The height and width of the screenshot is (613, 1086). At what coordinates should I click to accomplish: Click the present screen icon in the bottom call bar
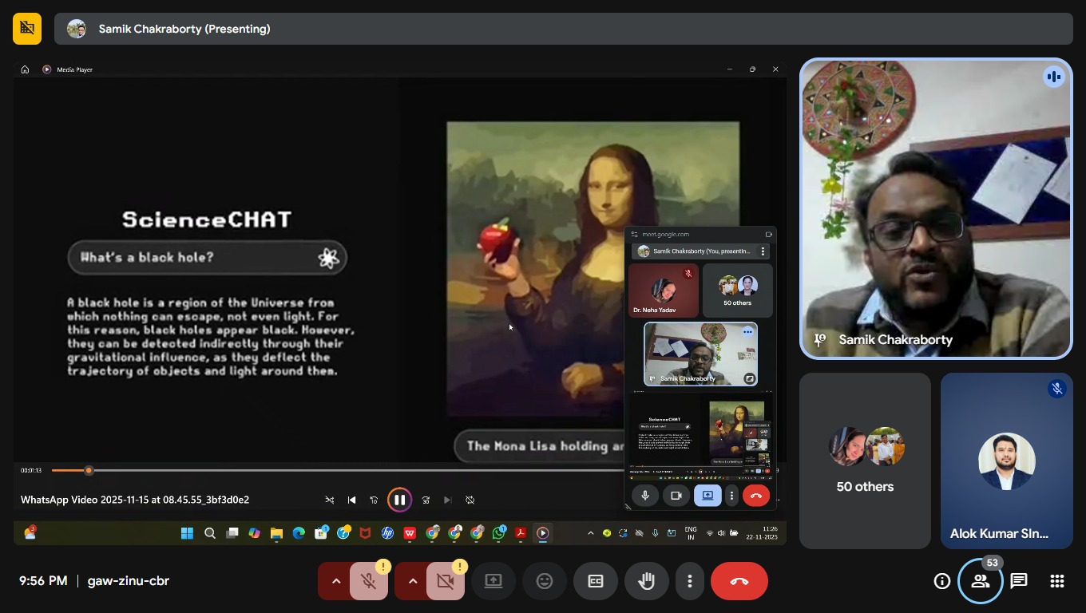point(493,581)
